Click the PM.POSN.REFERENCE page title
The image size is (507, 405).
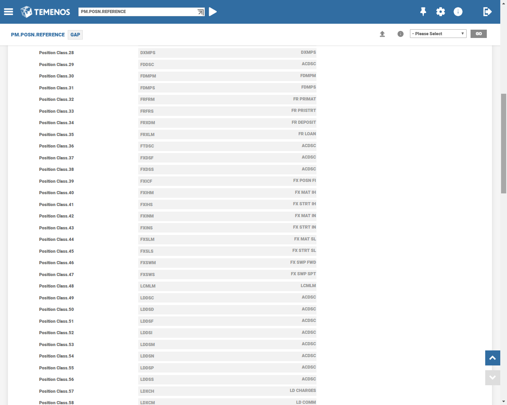pyautogui.click(x=38, y=35)
